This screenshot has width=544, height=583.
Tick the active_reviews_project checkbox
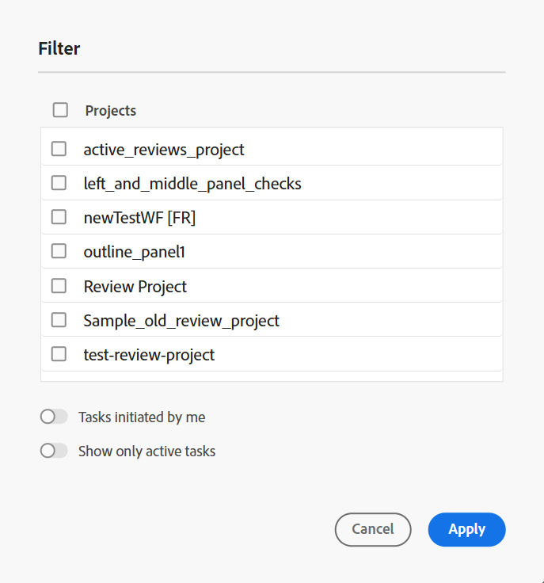pyautogui.click(x=59, y=149)
